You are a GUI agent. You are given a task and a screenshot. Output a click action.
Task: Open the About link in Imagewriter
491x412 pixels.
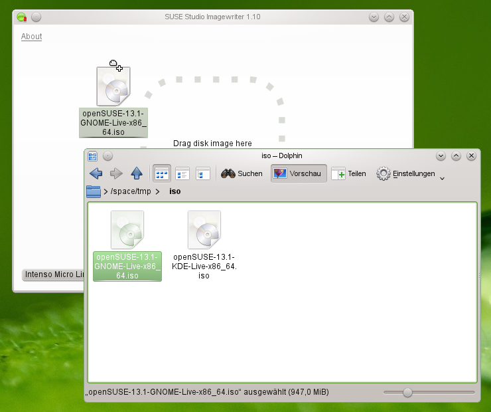coord(31,37)
